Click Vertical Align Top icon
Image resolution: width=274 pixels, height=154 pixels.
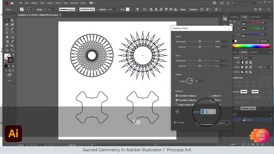pos(166,9)
